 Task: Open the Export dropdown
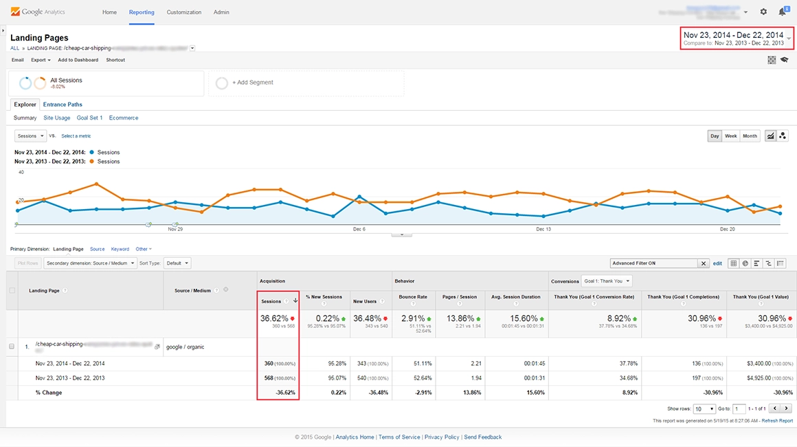(41, 60)
